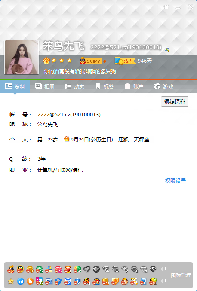
Task: Click the pink diamond 5 icon
Action: pos(58,269)
